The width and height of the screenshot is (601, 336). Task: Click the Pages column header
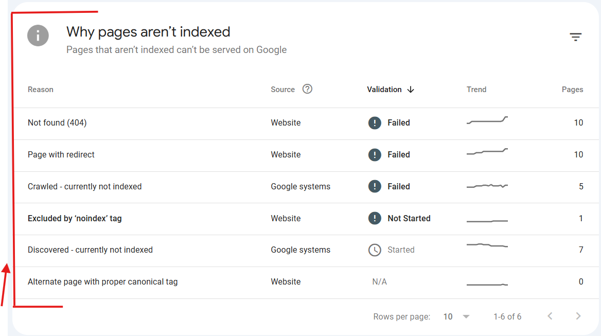pos(572,90)
